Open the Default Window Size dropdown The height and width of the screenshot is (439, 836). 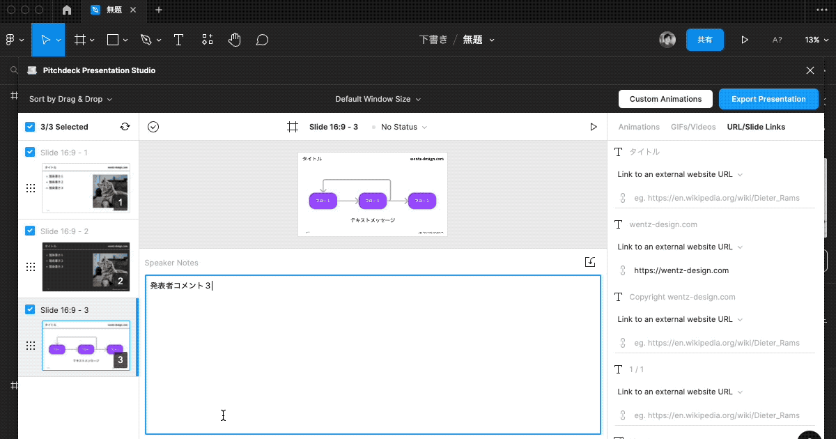[378, 99]
